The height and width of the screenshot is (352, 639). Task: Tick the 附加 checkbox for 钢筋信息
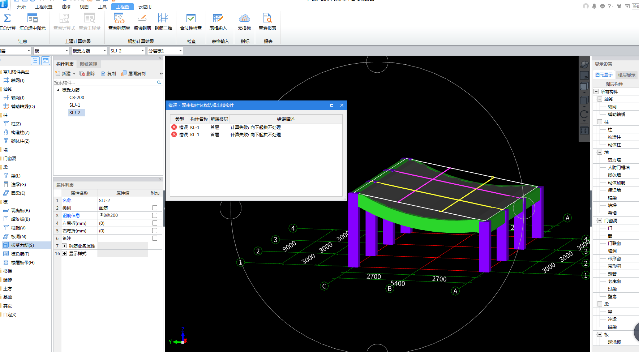pyautogui.click(x=155, y=215)
